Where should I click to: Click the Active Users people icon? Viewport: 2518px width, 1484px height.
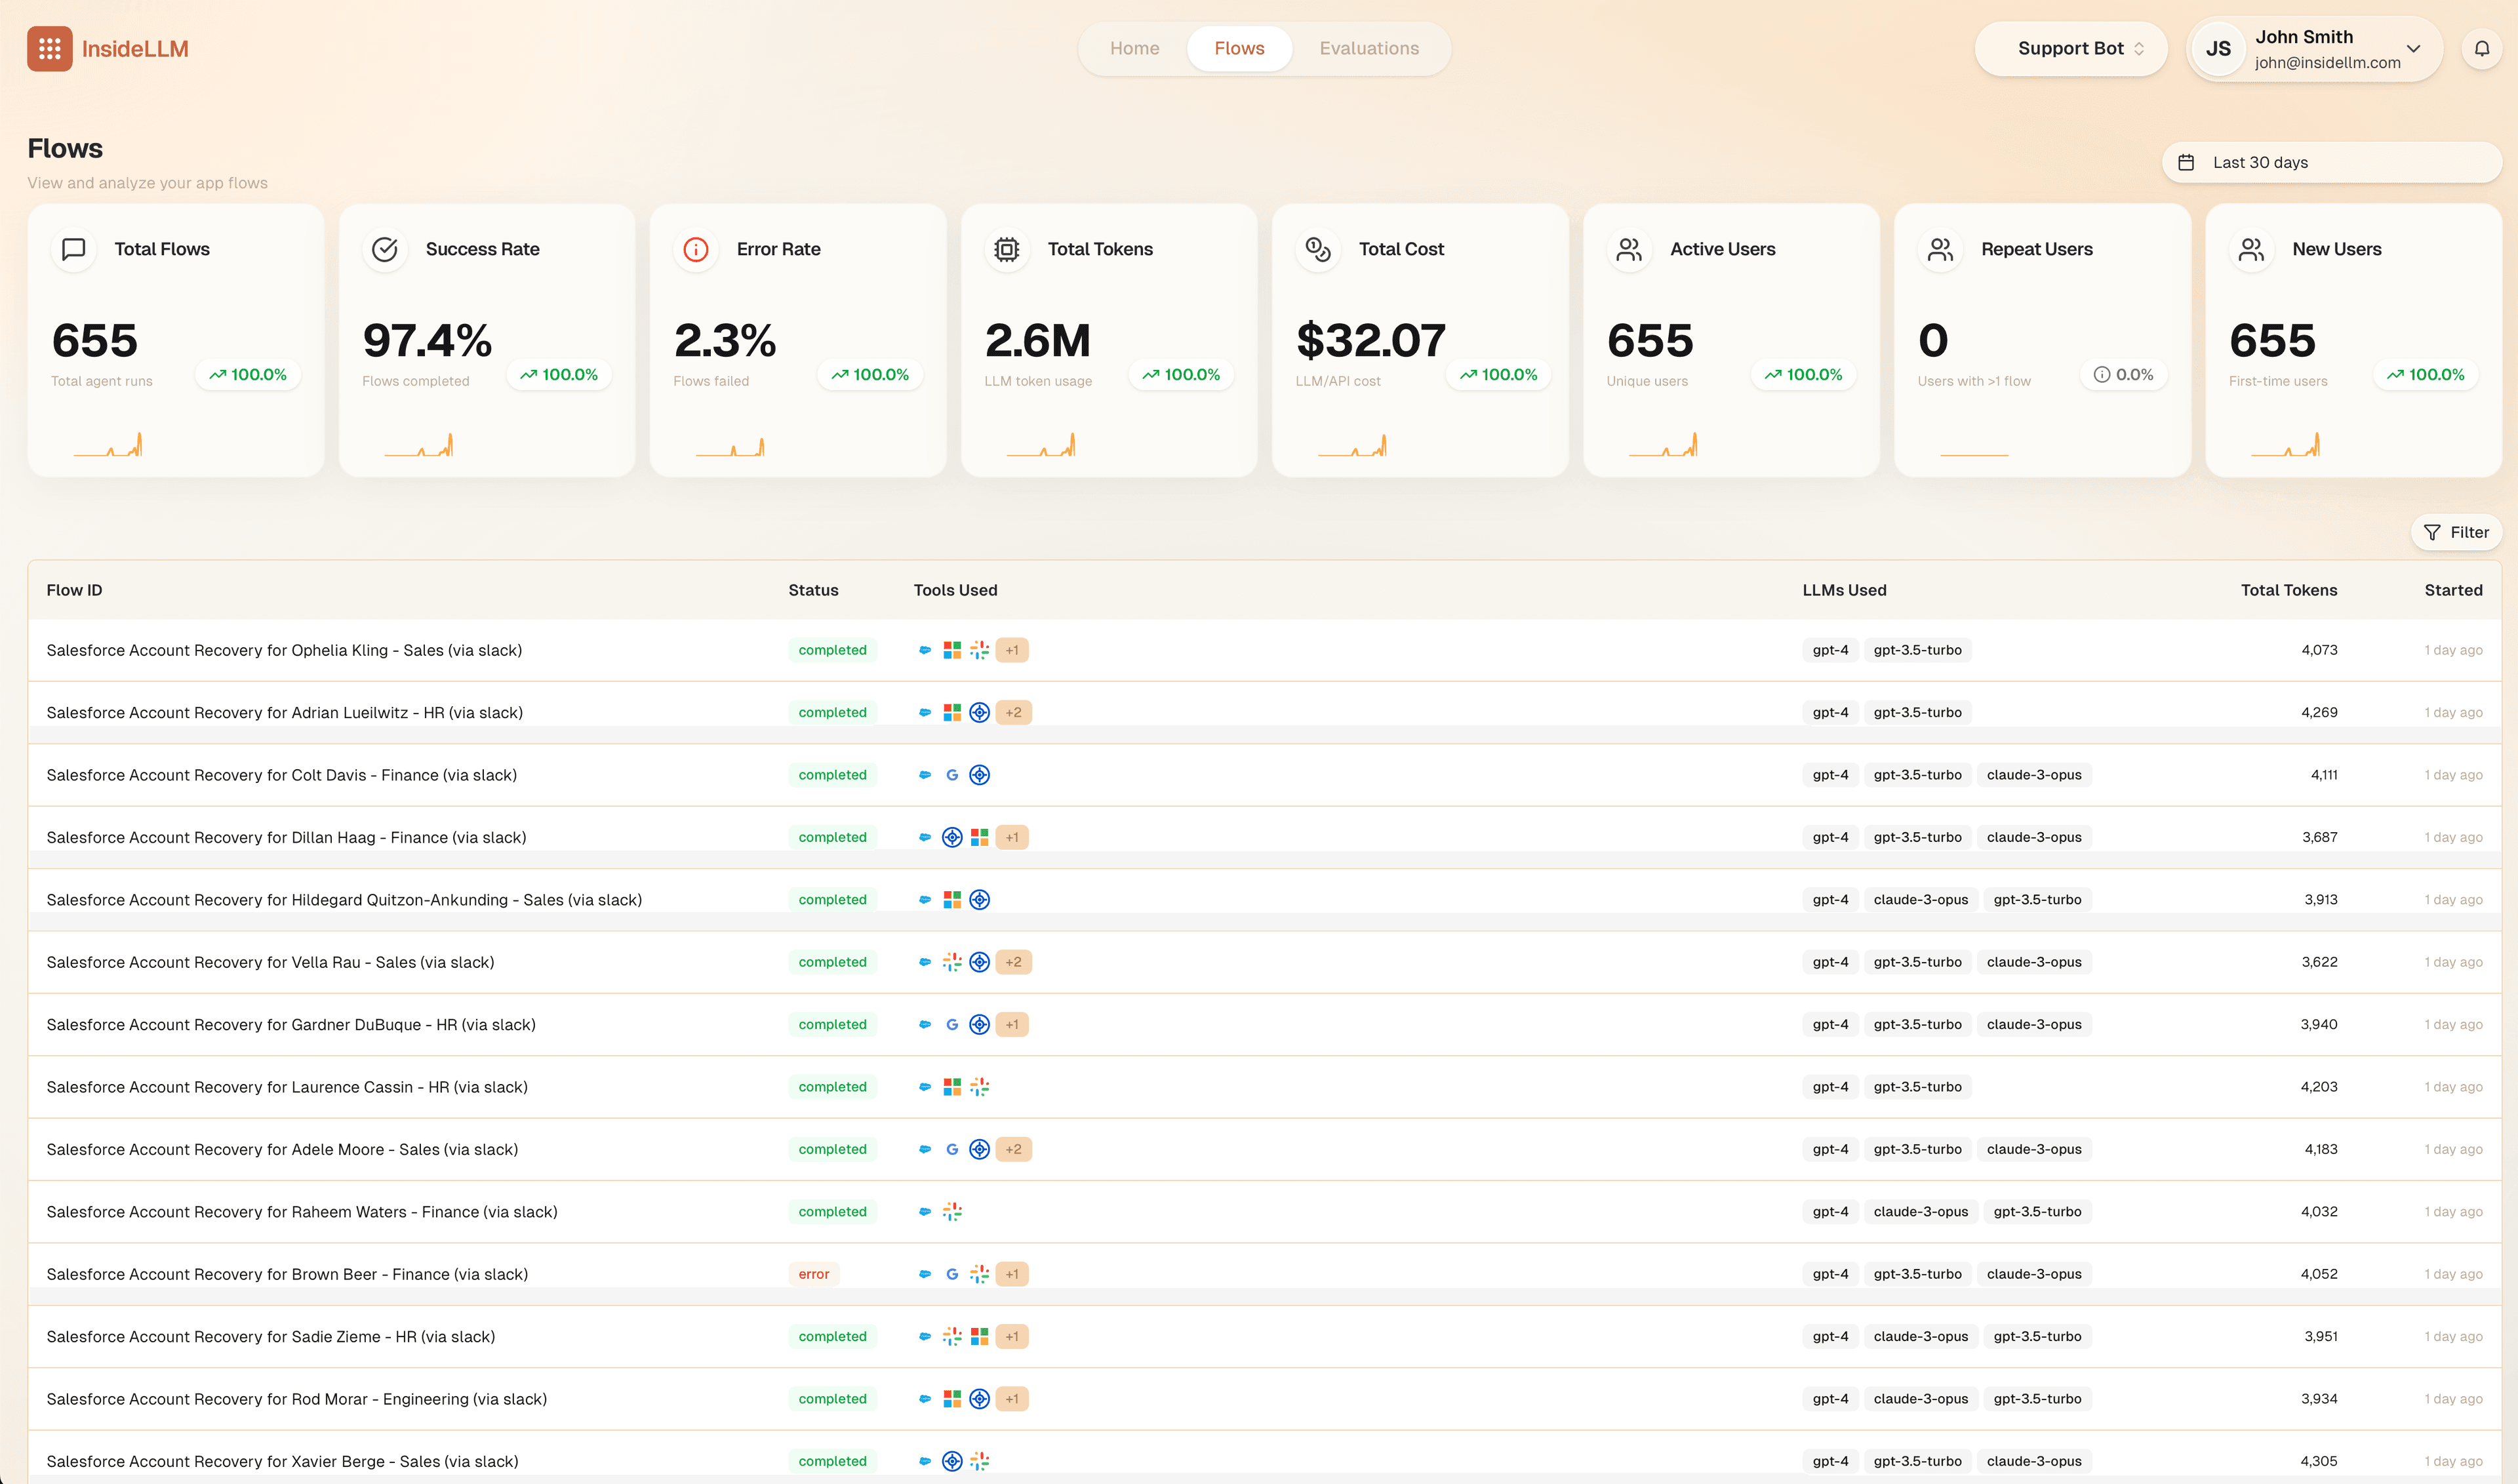coord(1629,249)
